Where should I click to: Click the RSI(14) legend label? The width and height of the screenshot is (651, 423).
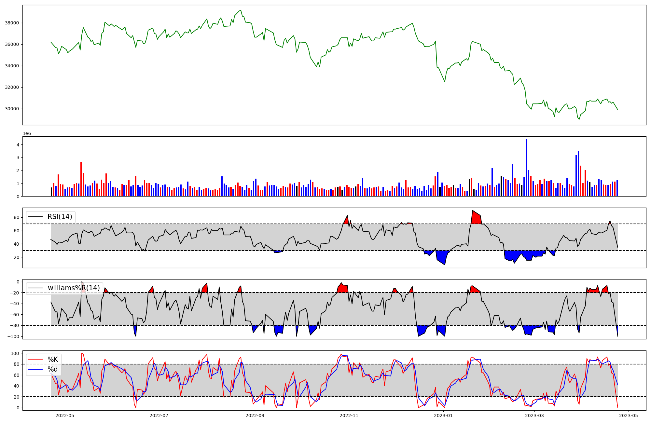[60, 217]
